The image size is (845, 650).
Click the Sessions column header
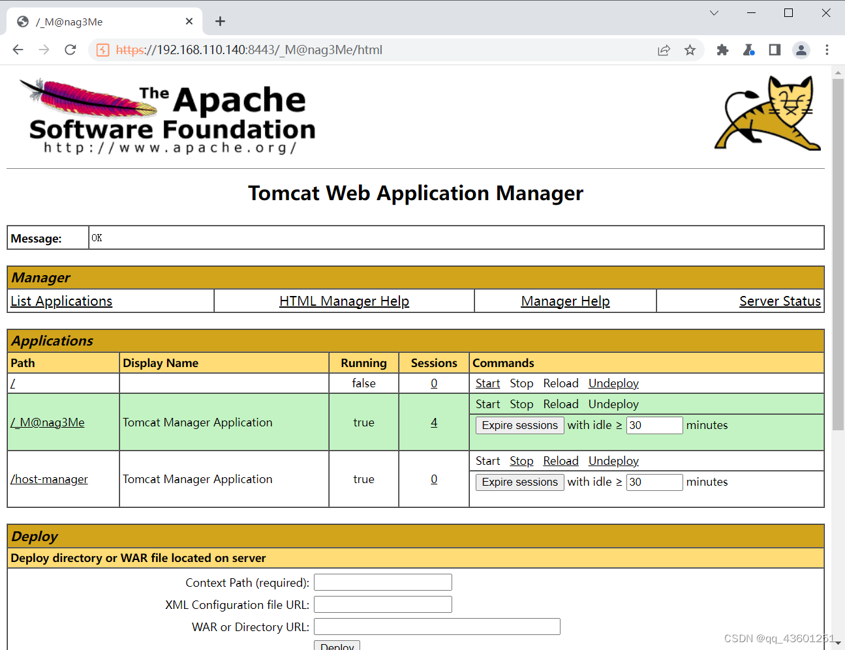(x=434, y=363)
